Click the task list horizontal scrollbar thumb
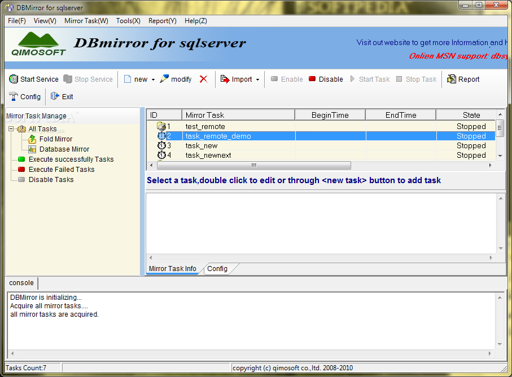Image resolution: width=512 pixels, height=377 pixels. click(x=253, y=165)
